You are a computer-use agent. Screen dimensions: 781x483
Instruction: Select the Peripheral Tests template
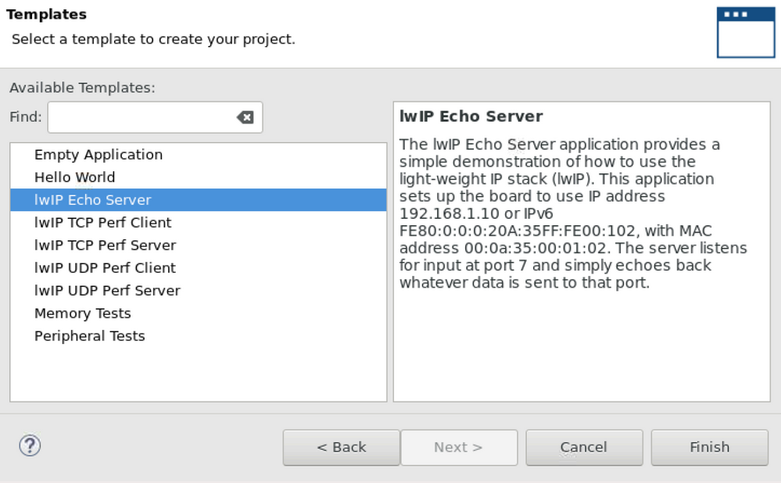(90, 336)
